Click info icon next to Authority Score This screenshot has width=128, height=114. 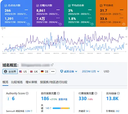coord(27,94)
